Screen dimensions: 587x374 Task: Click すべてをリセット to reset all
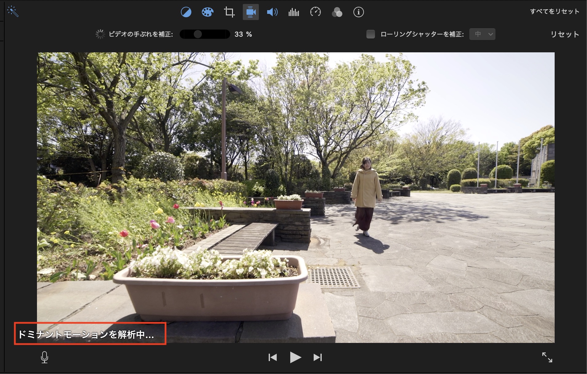click(554, 11)
